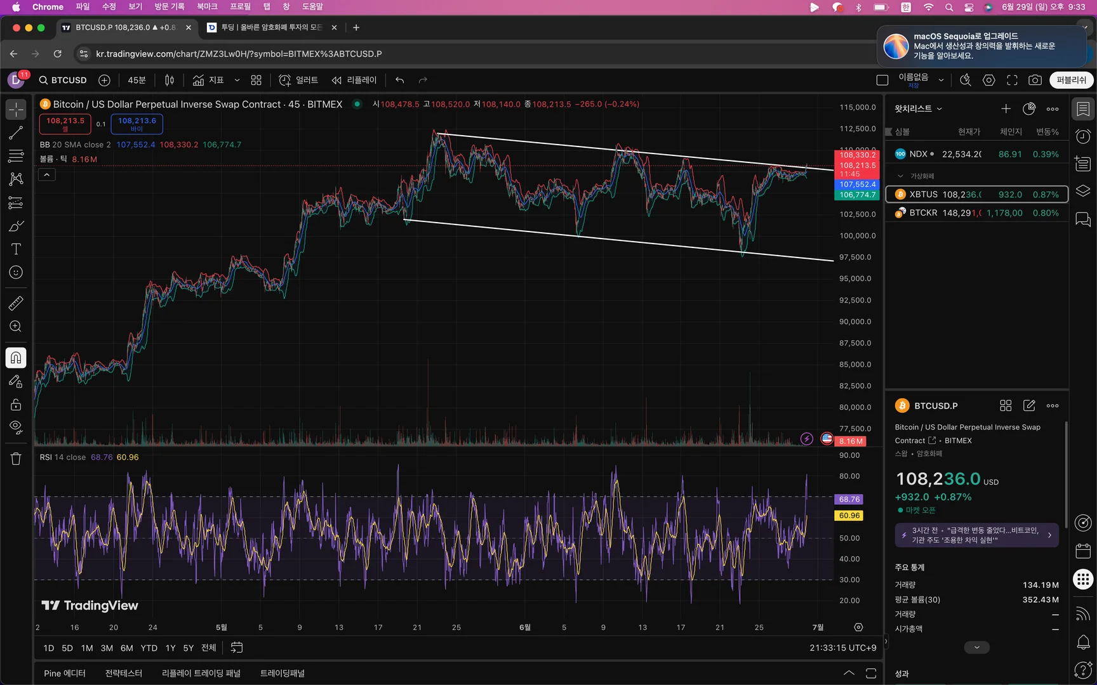This screenshot has height=685, width=1097.
Task: Open chart settings gear in top toolbar
Action: 988,80
